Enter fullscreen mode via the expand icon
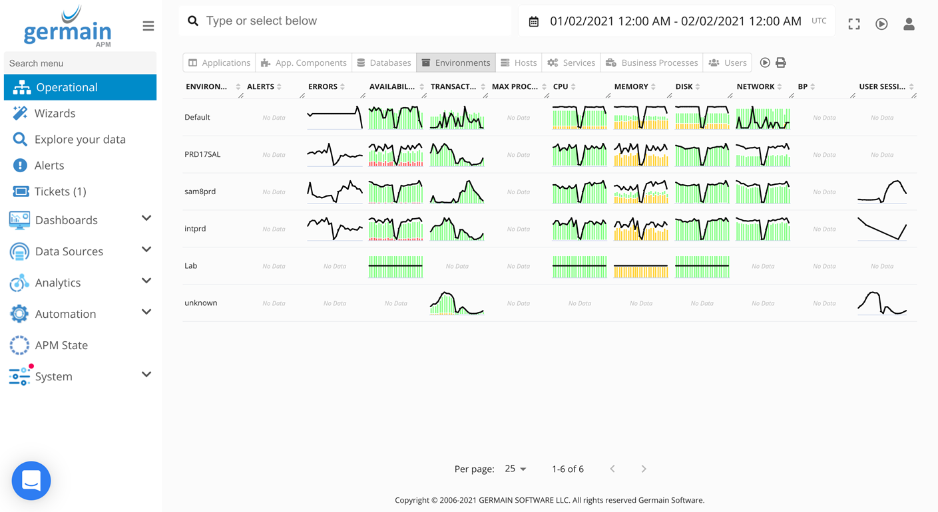 click(x=854, y=24)
